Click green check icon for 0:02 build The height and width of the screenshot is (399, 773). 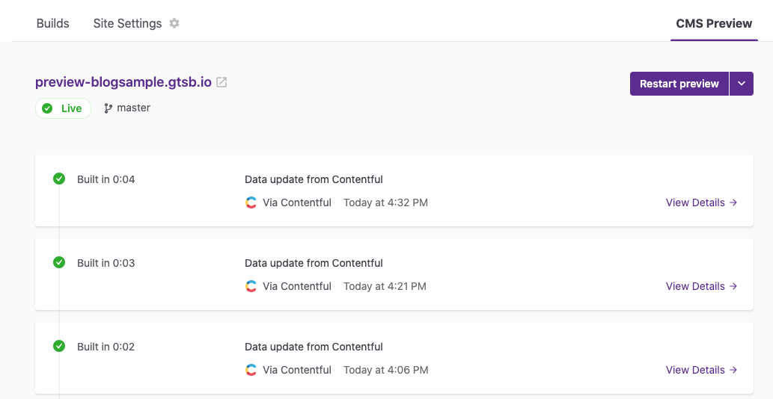pyautogui.click(x=59, y=346)
